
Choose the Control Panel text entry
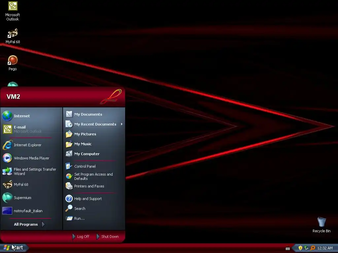(85, 166)
